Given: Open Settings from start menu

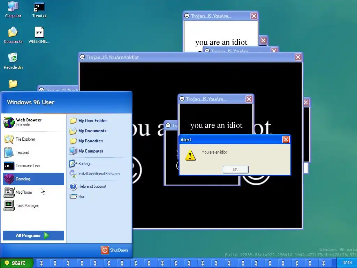Looking at the screenshot, I should click(81, 164).
